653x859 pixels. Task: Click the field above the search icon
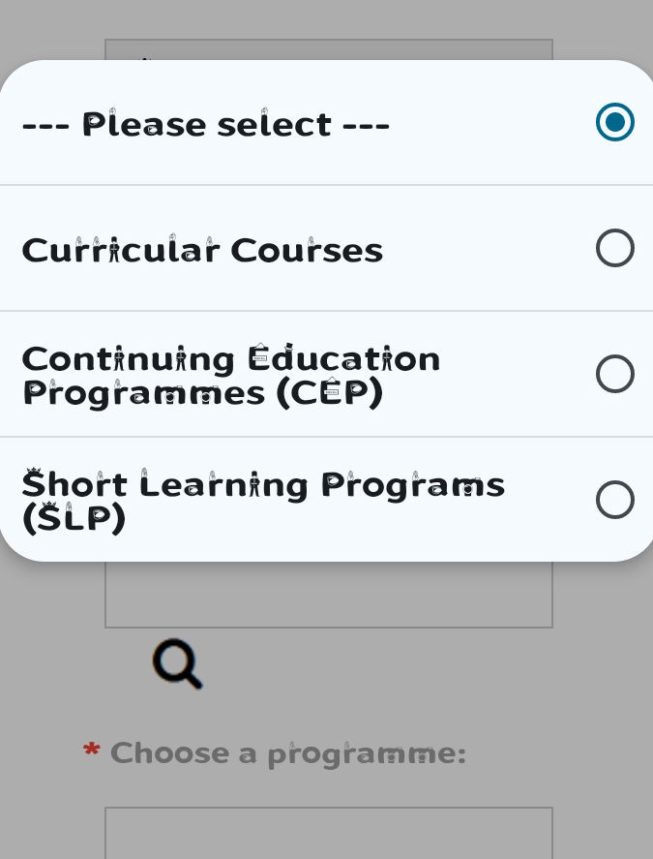coord(329,591)
